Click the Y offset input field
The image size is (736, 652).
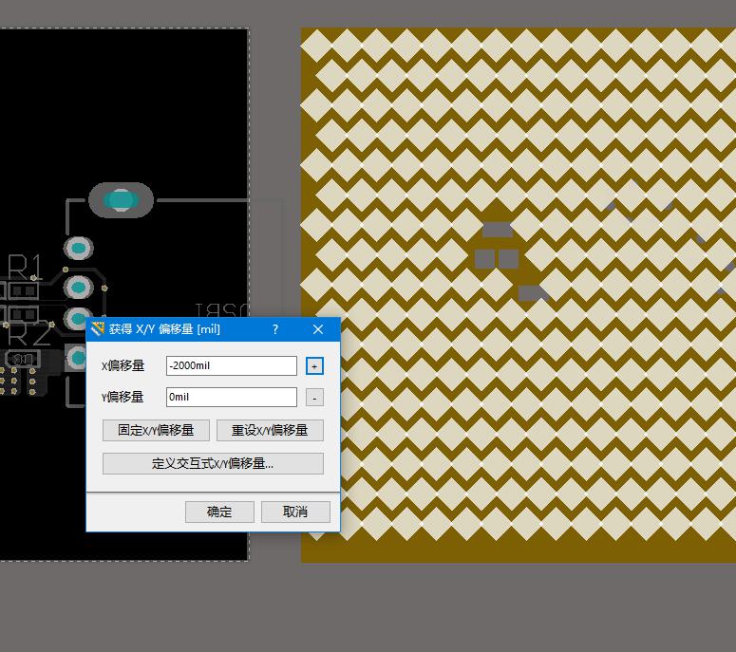[x=231, y=398]
